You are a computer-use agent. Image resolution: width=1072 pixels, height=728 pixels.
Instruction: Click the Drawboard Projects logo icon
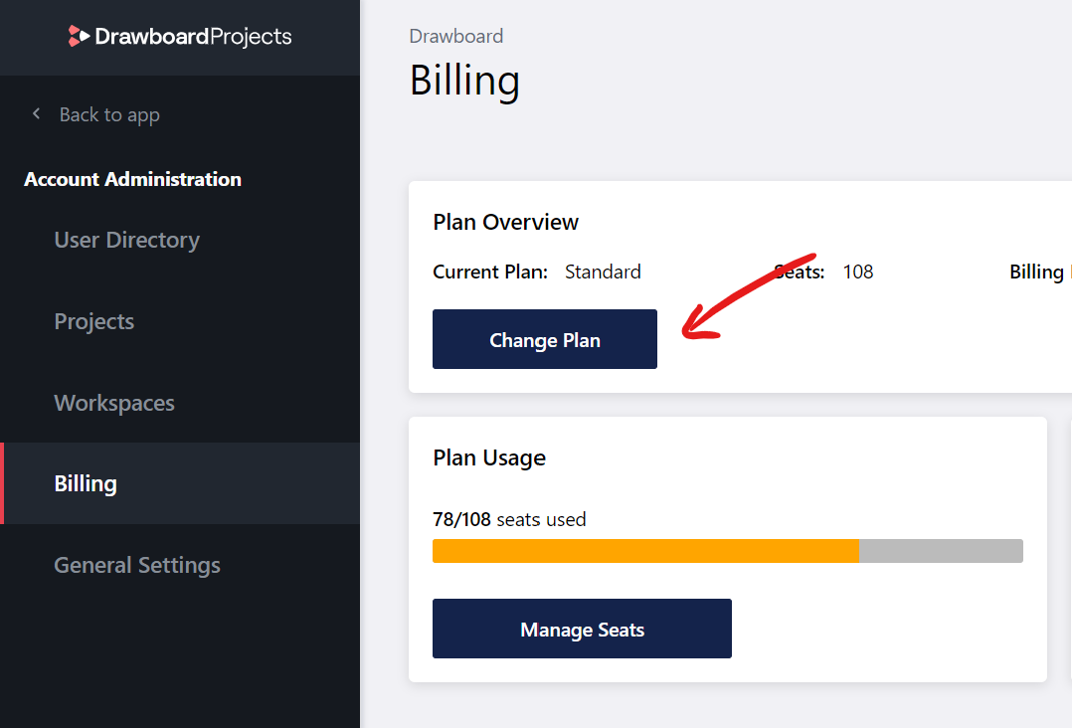tap(79, 36)
